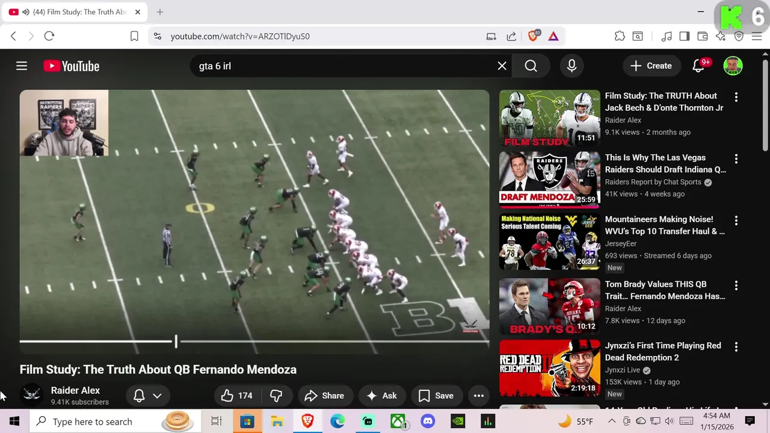Visit the JerseyEer channel
The image size is (770, 433).
pos(621,244)
